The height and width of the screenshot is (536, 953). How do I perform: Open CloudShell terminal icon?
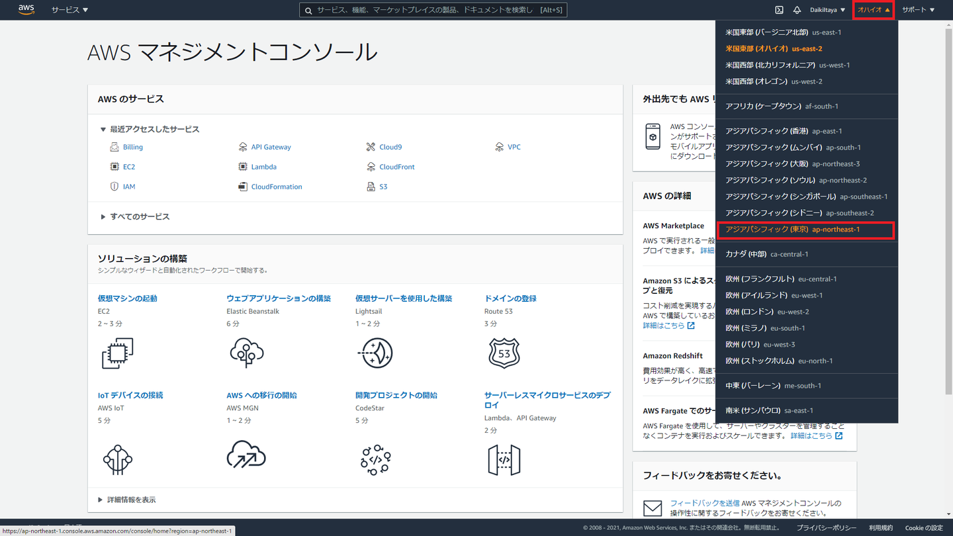779,10
